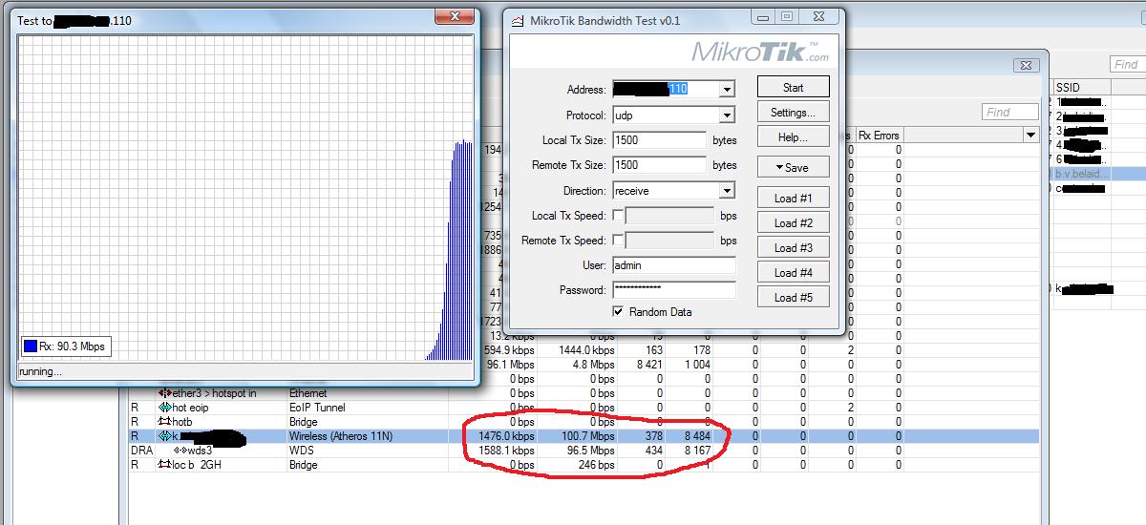Click the 1476.0 kbps rate cell
This screenshot has width=1146, height=525.
point(506,436)
